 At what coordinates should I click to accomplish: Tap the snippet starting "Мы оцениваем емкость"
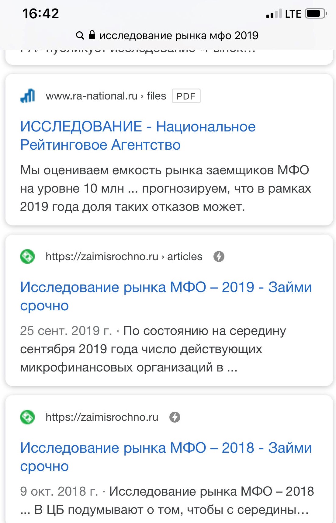coord(166,189)
